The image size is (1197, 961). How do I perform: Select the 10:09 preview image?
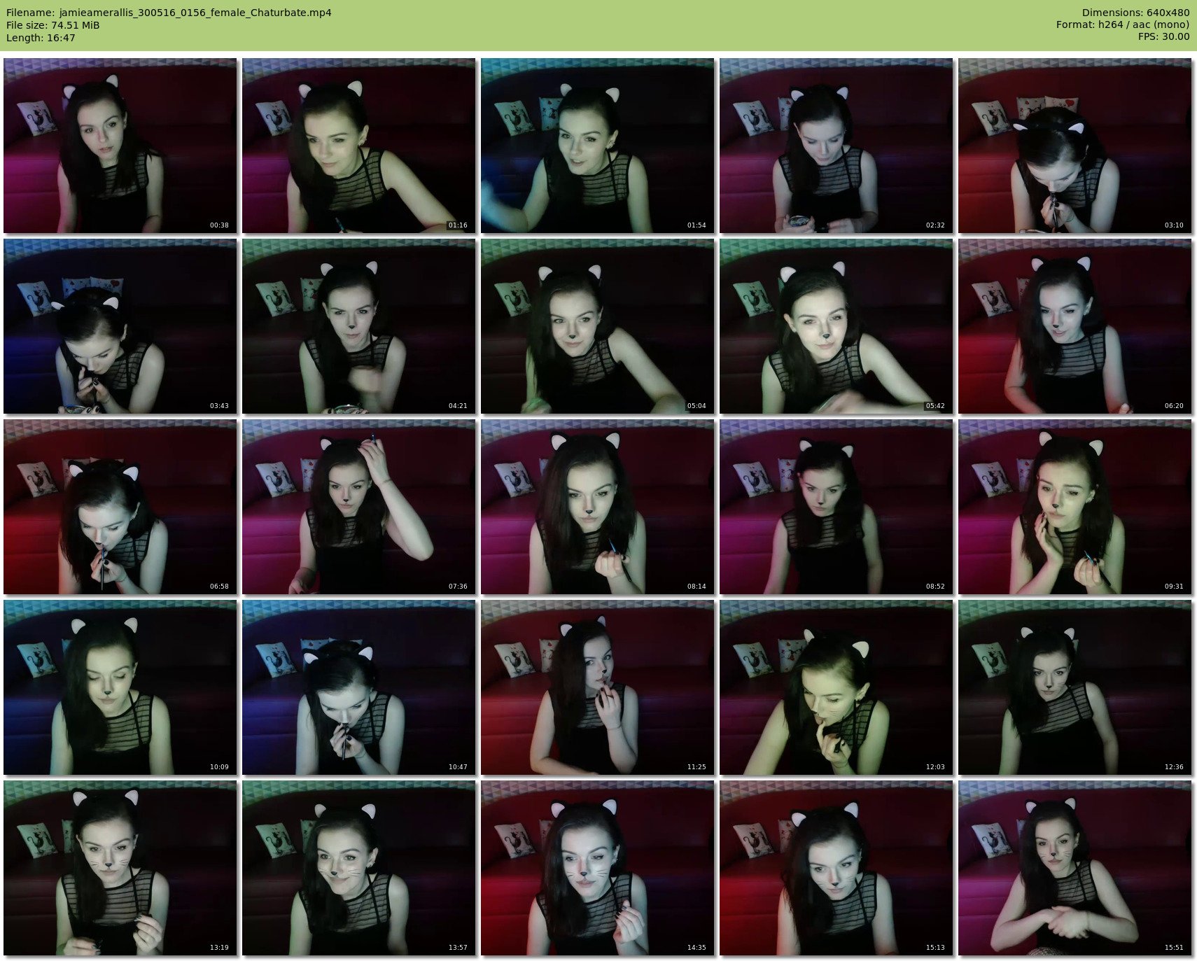pos(120,687)
